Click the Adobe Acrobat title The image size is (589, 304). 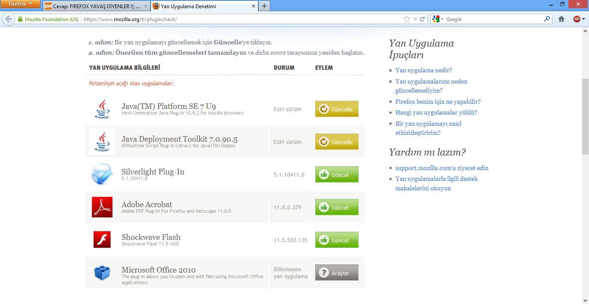click(147, 204)
